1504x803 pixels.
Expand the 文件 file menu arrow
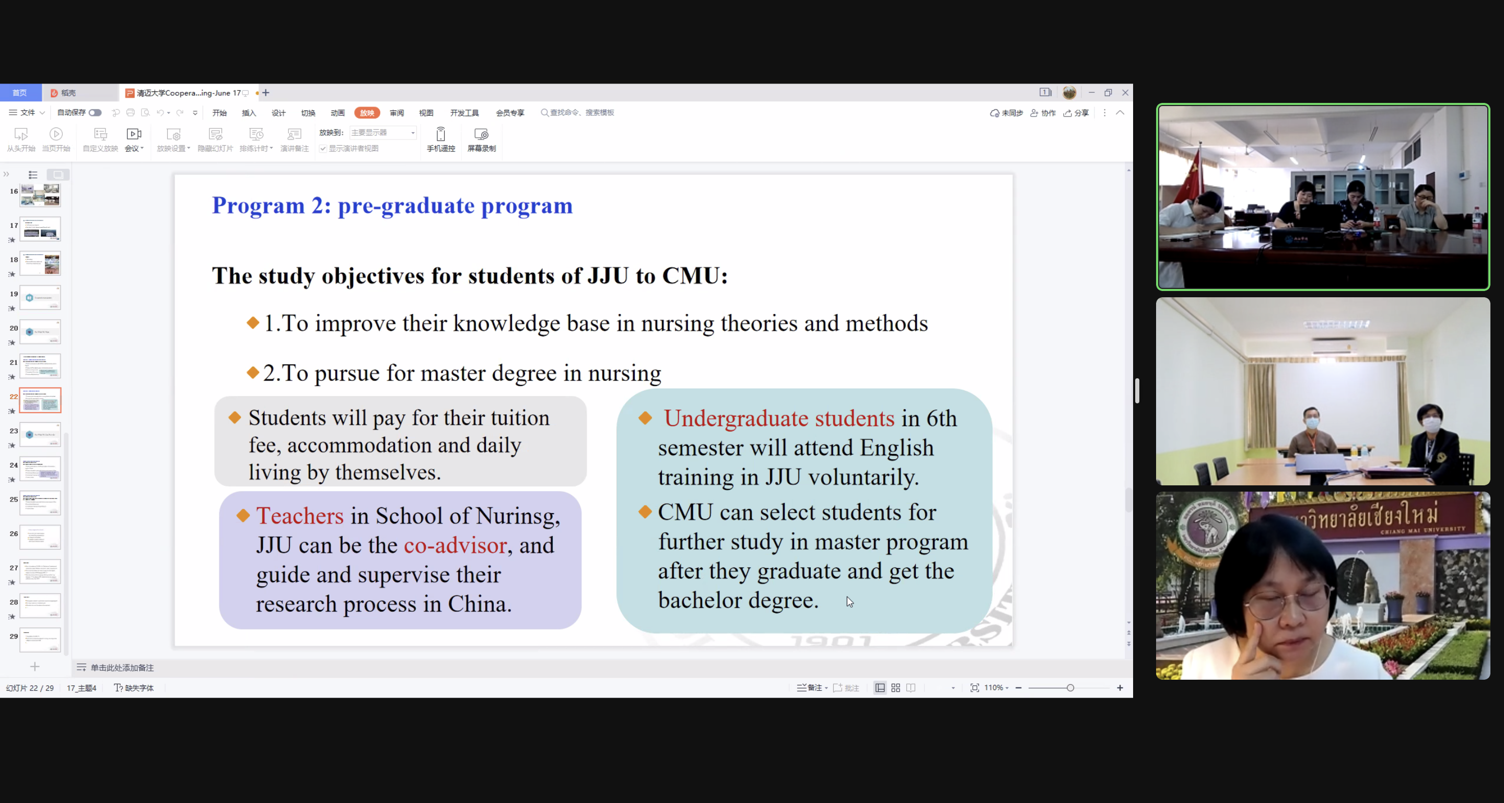tap(42, 113)
